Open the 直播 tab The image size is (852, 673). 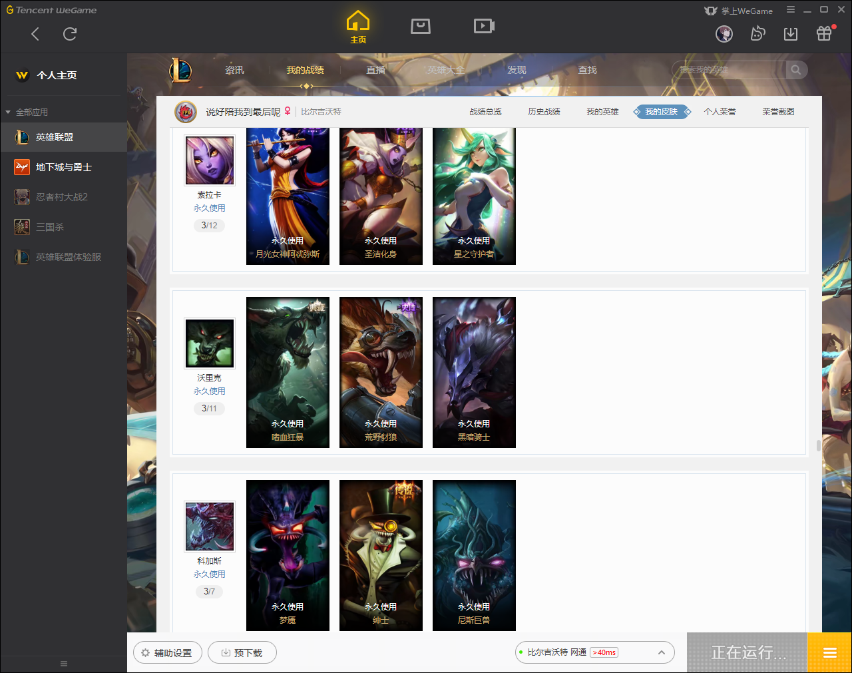point(375,70)
